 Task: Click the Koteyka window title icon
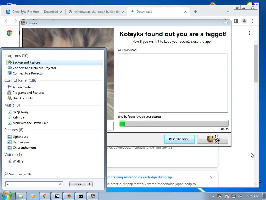23,23
